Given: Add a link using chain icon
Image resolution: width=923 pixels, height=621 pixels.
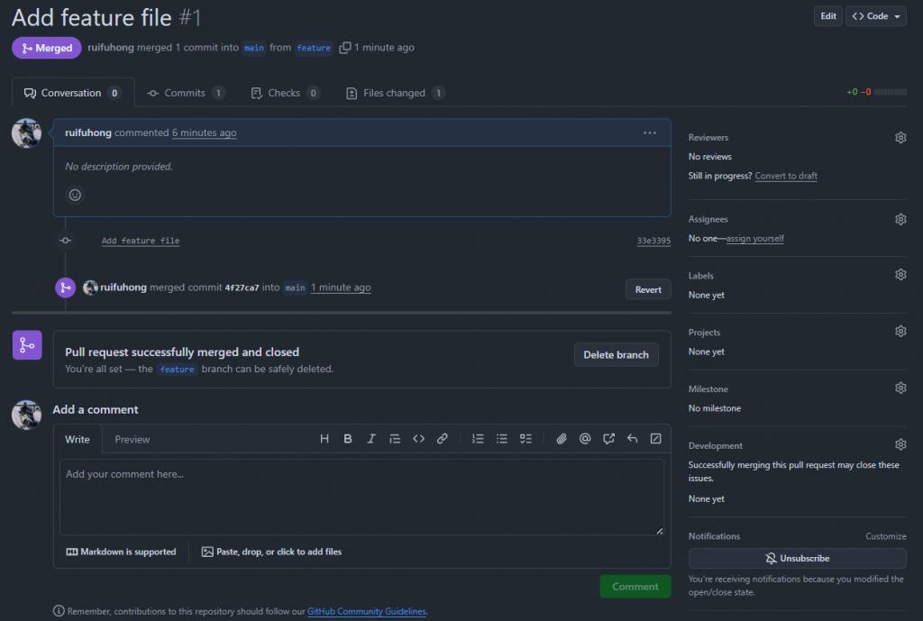Looking at the screenshot, I should [442, 439].
